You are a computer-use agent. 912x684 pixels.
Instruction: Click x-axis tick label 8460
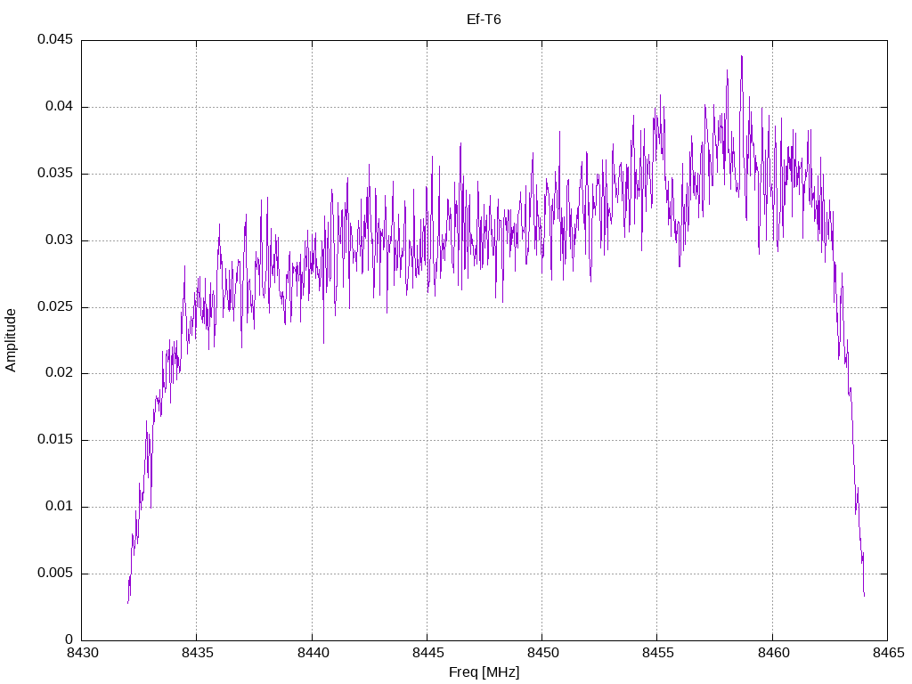coord(773,653)
